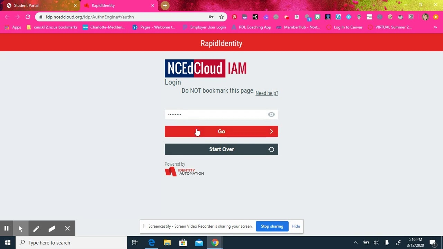This screenshot has width=443, height=249.
Task: Open the Skype browser extension
Action: click(x=338, y=17)
